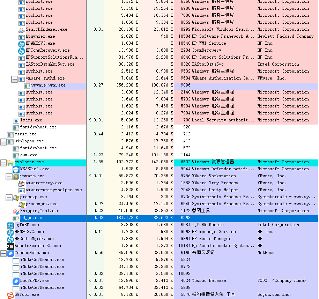Select the vmware-vmx.exe process name
319x299 pixels.
(49, 85)
